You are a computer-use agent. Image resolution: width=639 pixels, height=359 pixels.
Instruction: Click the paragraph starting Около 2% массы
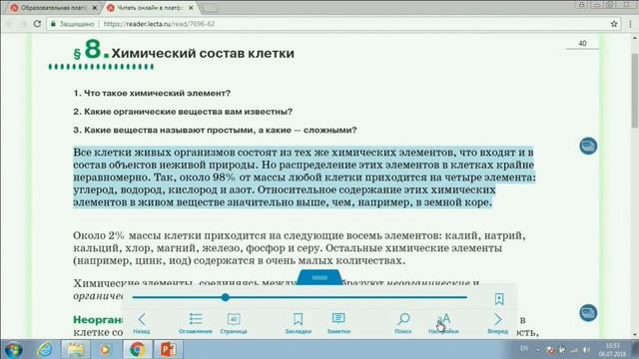click(x=300, y=248)
